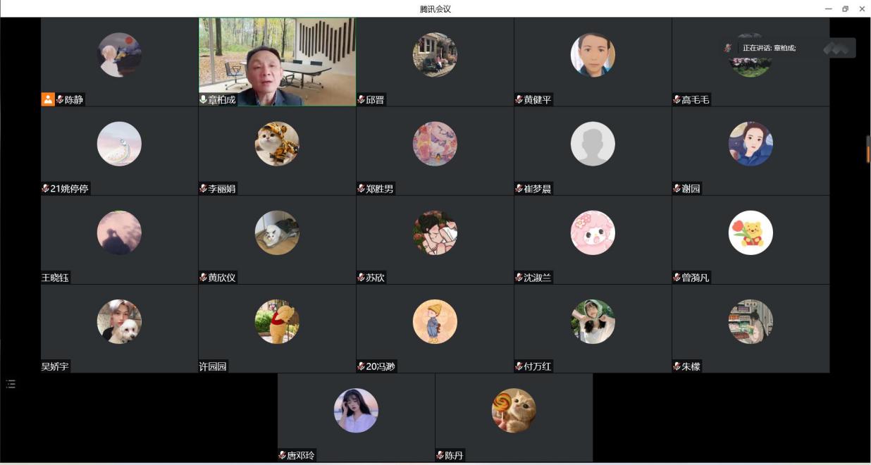Open the list panel icon on left edge
Image resolution: width=871 pixels, height=465 pixels.
click(x=11, y=384)
